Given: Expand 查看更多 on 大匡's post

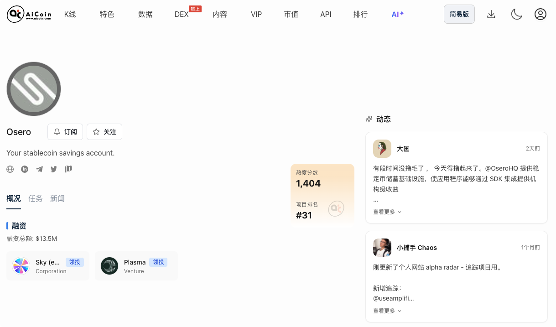Looking at the screenshot, I should 387,212.
